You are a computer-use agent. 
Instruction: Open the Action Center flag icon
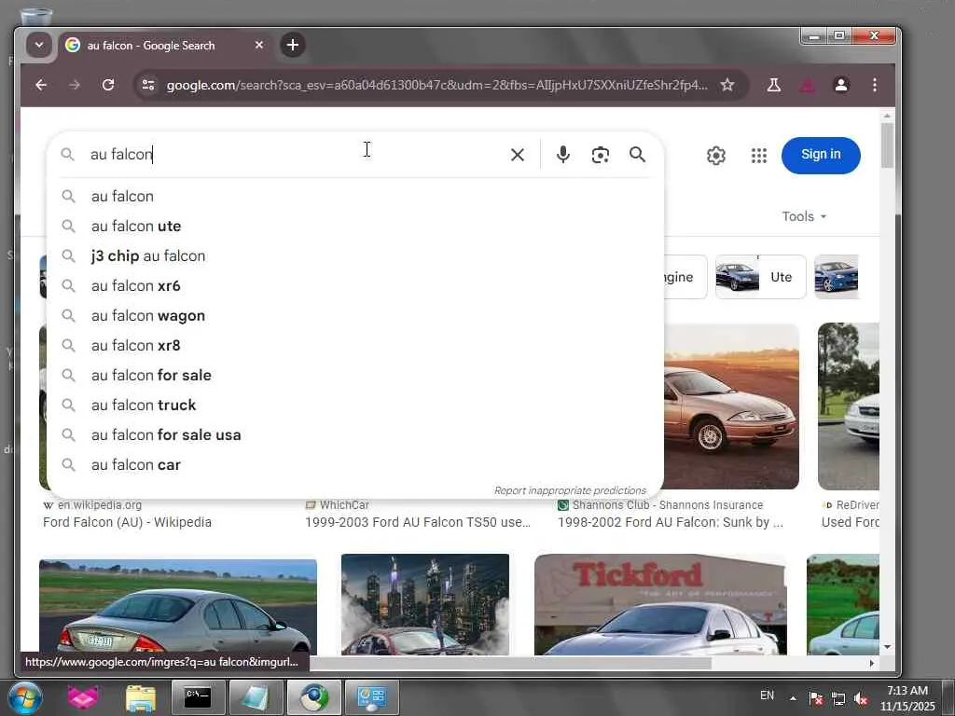click(x=816, y=699)
